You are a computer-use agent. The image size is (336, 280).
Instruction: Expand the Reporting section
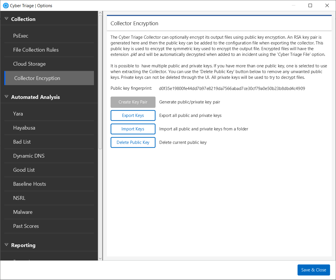6,245
